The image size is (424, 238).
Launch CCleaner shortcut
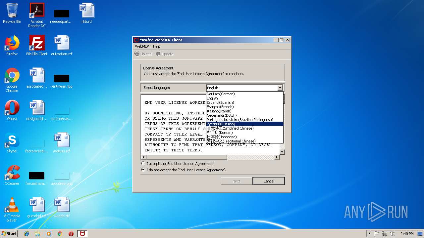click(12, 175)
